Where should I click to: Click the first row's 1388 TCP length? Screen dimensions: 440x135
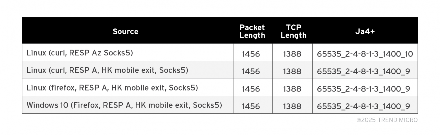(x=292, y=54)
